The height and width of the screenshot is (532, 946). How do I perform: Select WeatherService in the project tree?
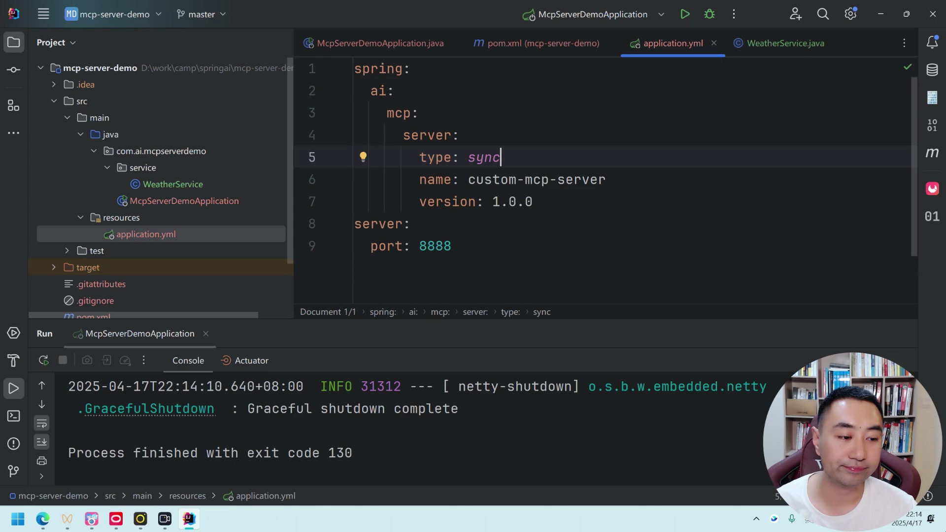172,184
